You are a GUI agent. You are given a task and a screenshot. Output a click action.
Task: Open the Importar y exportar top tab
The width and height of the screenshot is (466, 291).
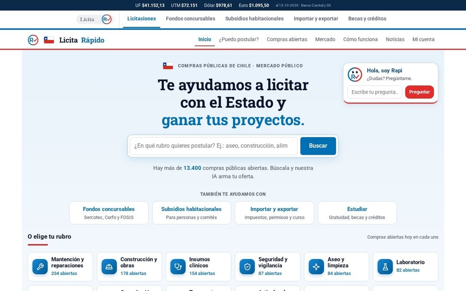316,19
